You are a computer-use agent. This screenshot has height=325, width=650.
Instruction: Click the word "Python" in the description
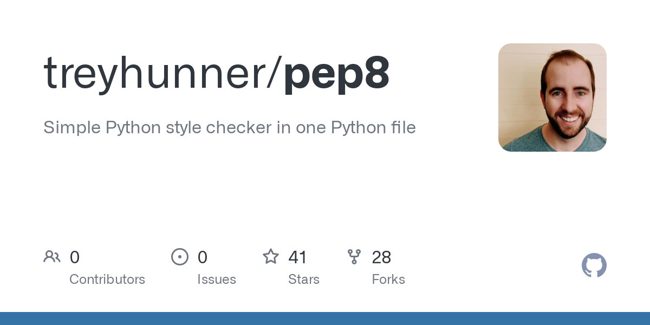pyautogui.click(x=132, y=128)
